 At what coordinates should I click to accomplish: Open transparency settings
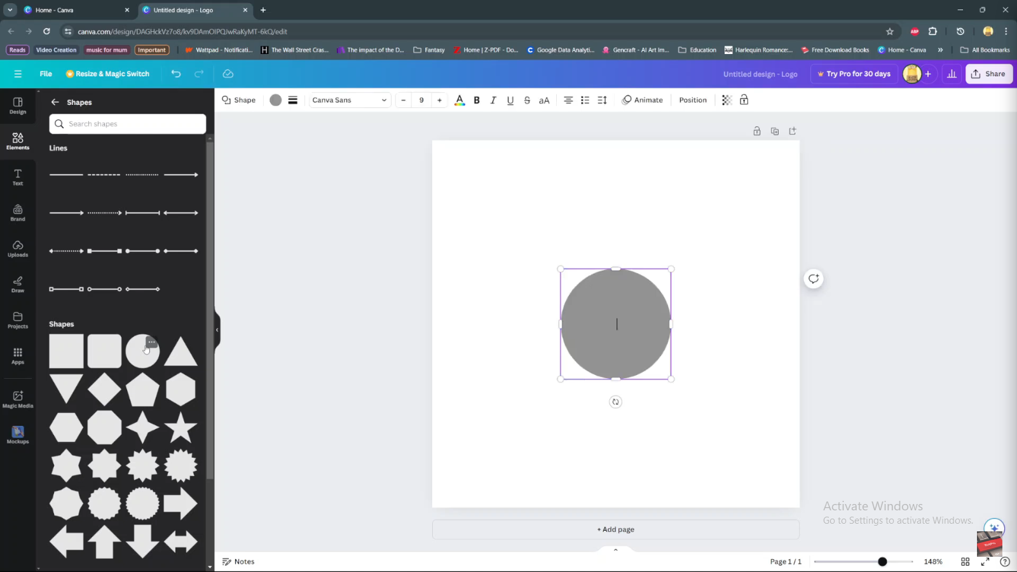pyautogui.click(x=727, y=100)
